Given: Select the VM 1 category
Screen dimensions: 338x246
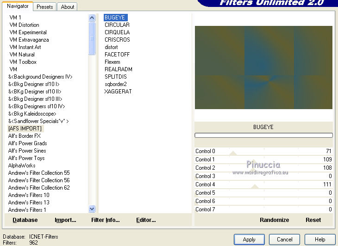Looking at the screenshot, I should pos(15,18).
